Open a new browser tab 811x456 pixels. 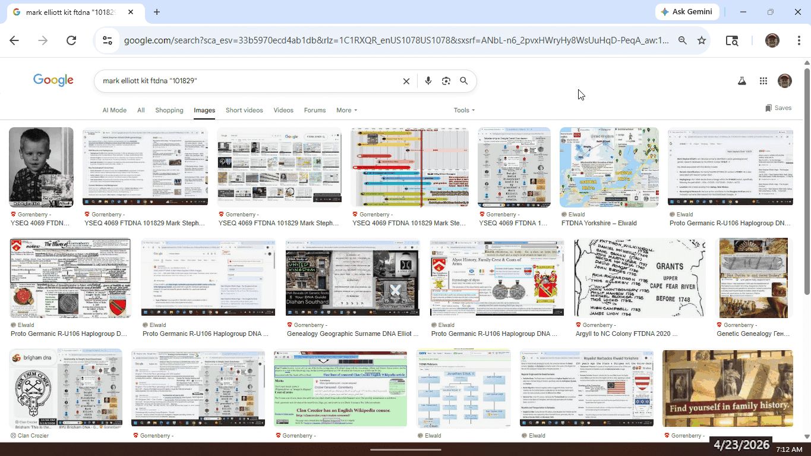[157, 12]
